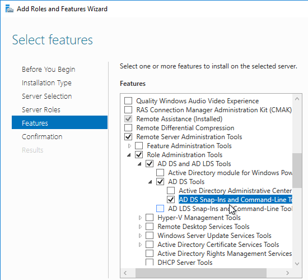Select the Remote Assistance (Installed) row
The width and height of the screenshot is (308, 280).
(179, 119)
